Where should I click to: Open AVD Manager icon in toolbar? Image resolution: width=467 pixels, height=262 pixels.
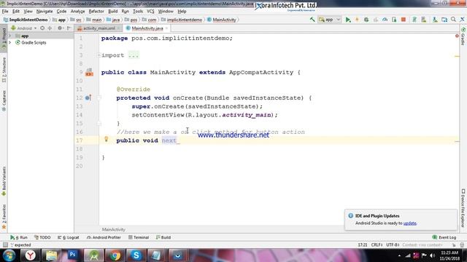coord(423,20)
